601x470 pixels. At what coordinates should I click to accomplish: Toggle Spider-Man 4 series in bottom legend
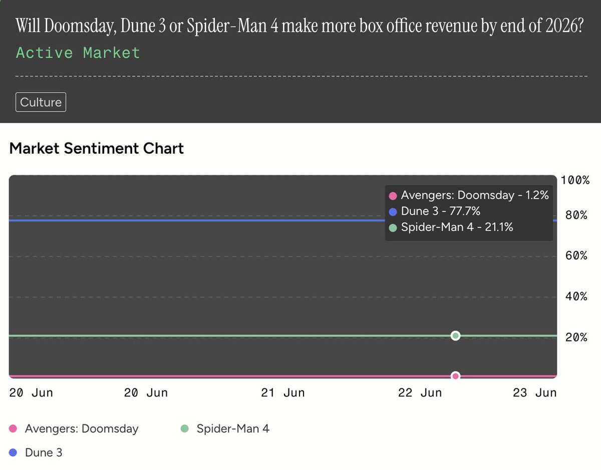[x=225, y=429]
